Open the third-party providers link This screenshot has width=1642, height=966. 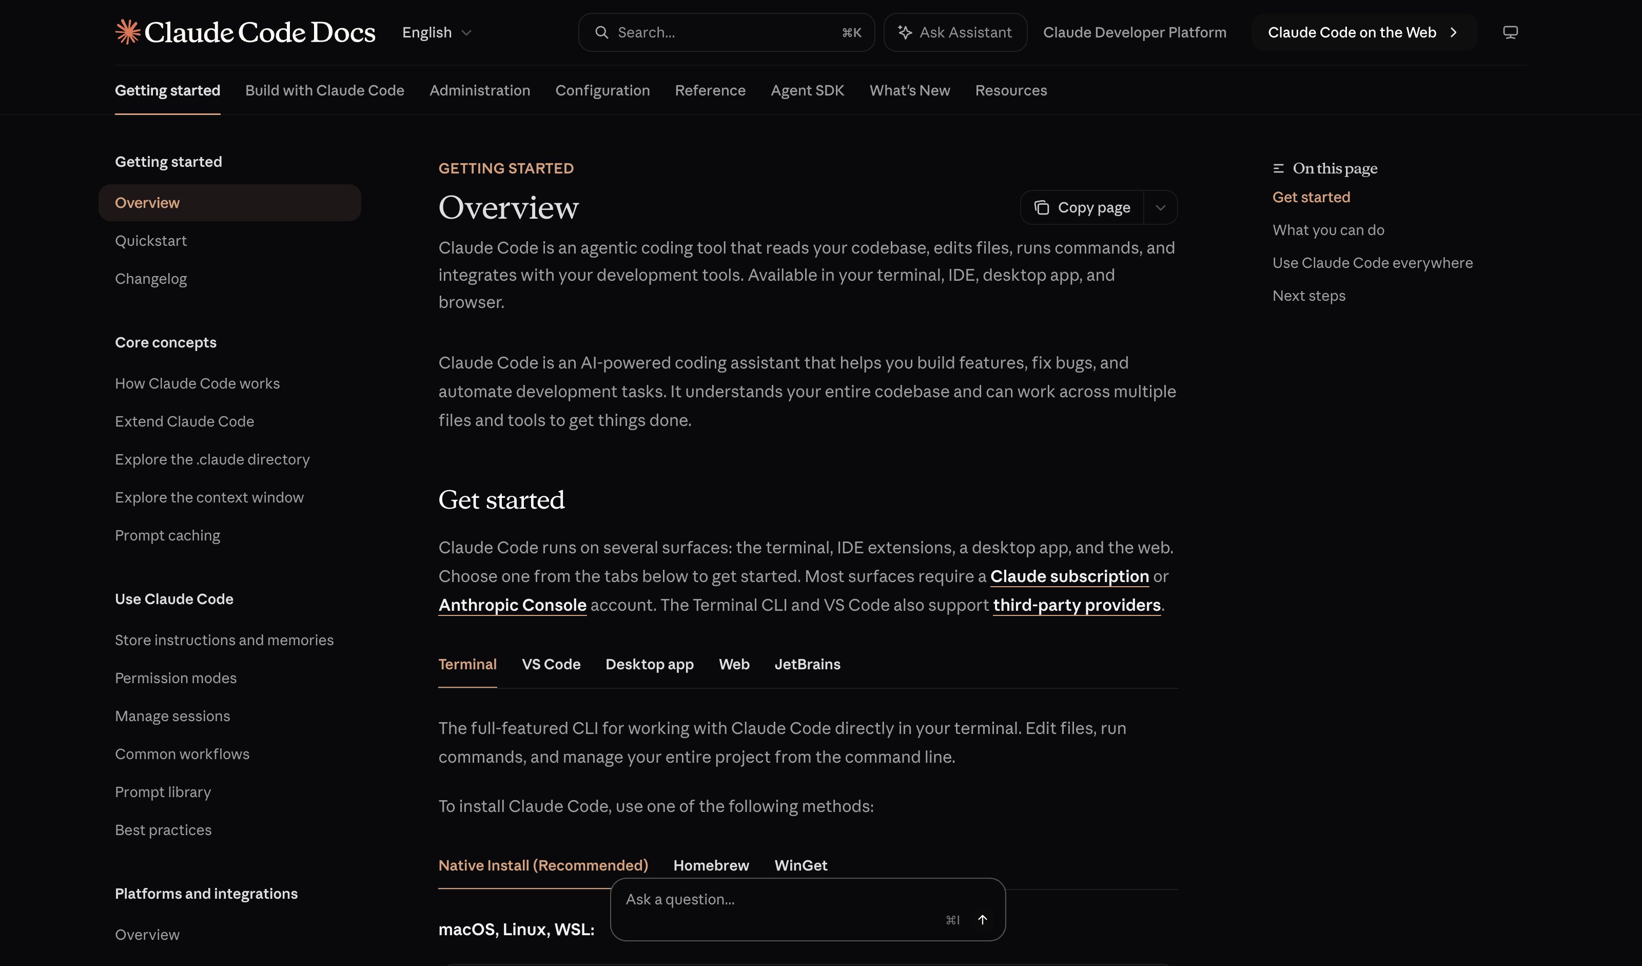coord(1077,605)
